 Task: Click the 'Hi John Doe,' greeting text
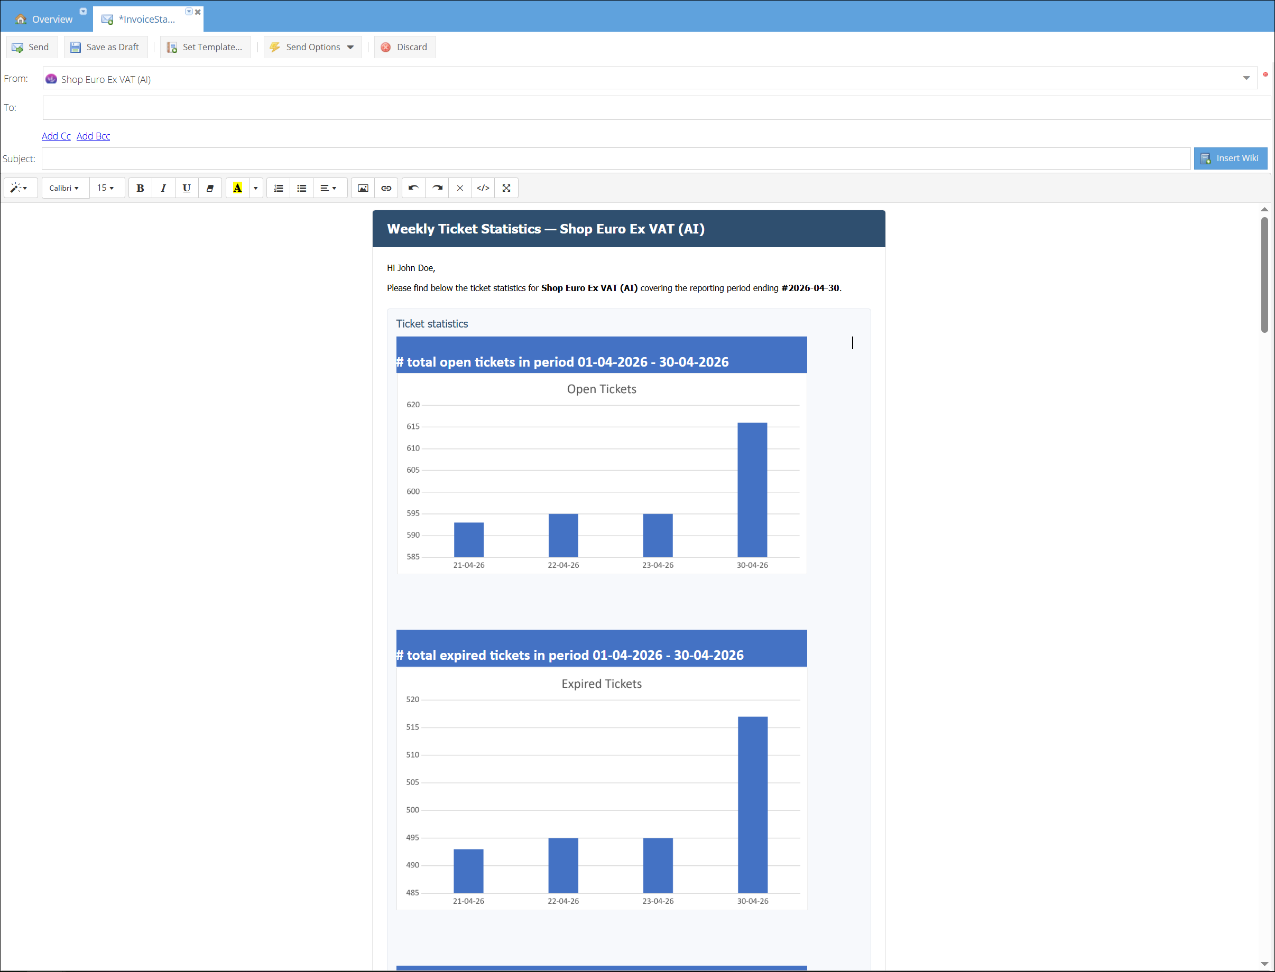[411, 268]
